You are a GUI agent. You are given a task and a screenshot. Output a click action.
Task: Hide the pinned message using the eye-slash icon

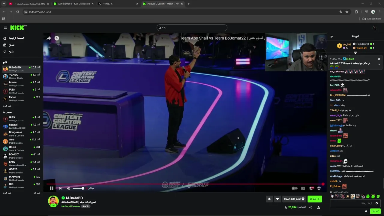379,59
